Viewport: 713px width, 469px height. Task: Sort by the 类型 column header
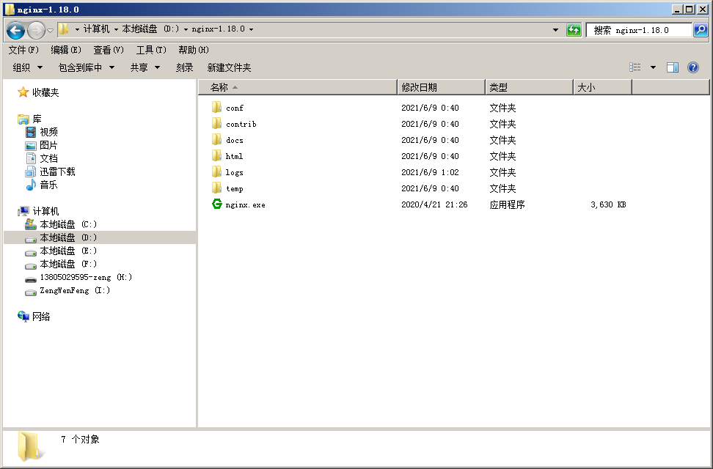(530, 87)
